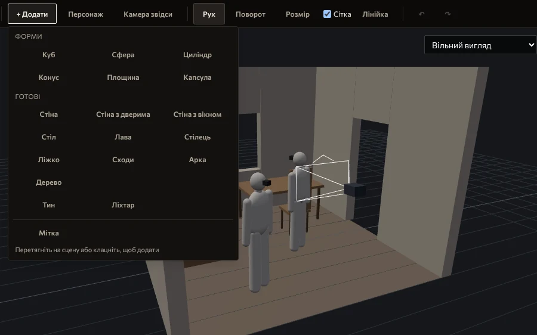The height and width of the screenshot is (335, 537).
Task: Add a Ліжко bed prefab
Action: click(x=49, y=160)
